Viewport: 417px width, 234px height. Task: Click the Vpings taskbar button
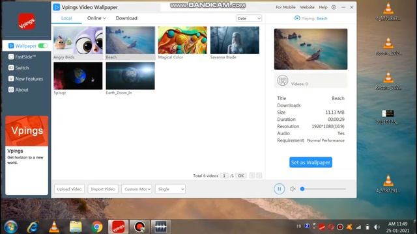coord(119,227)
